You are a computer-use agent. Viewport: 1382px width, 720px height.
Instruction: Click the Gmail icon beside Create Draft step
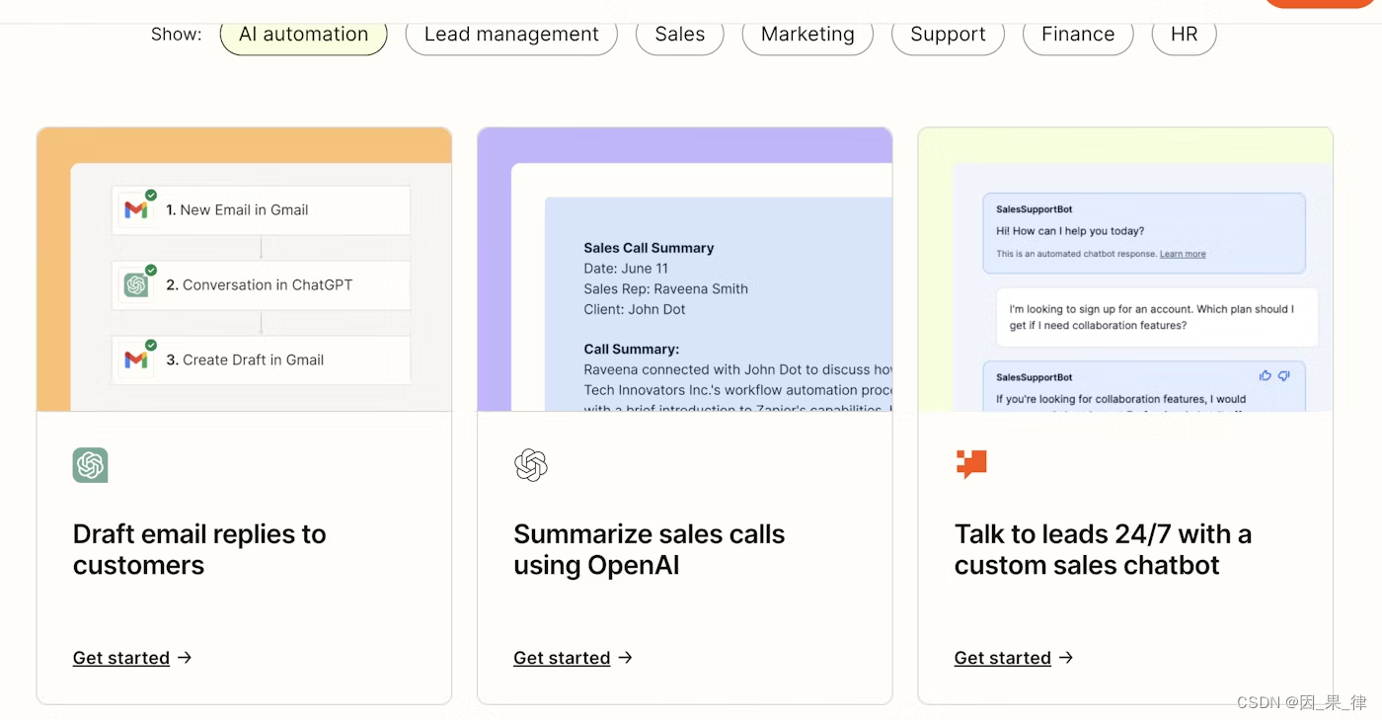[136, 360]
